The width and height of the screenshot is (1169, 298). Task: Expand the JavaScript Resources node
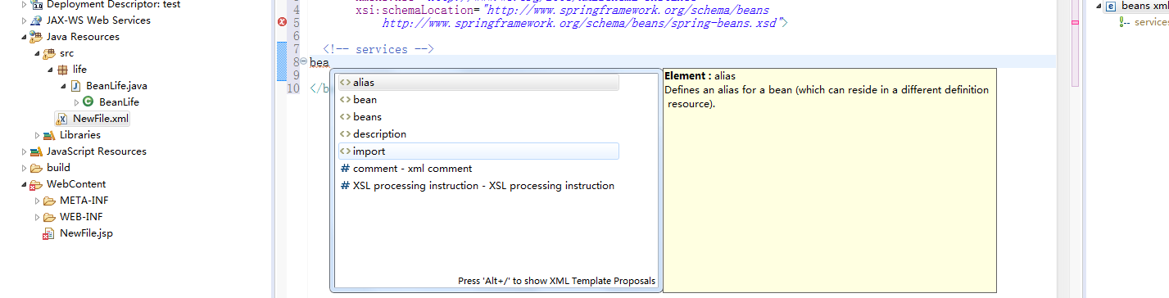24,151
